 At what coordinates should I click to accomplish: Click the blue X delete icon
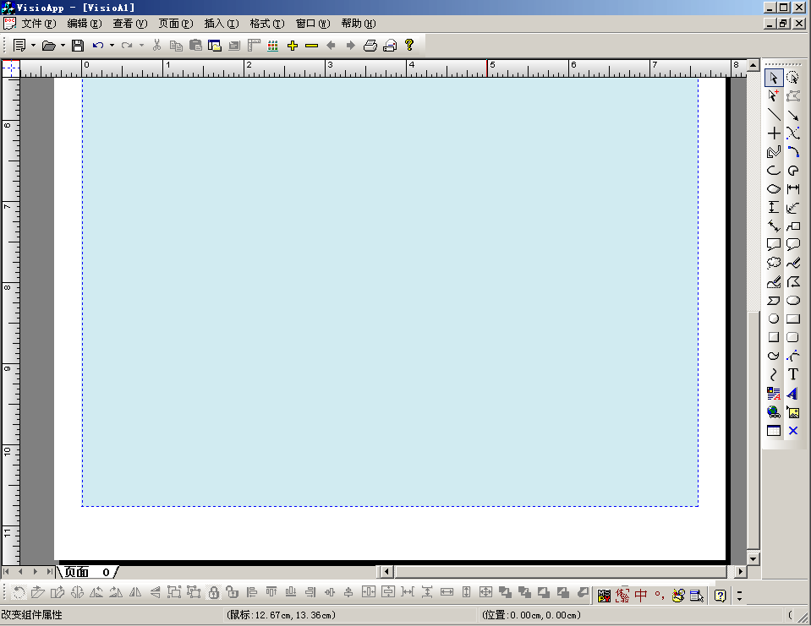click(793, 431)
